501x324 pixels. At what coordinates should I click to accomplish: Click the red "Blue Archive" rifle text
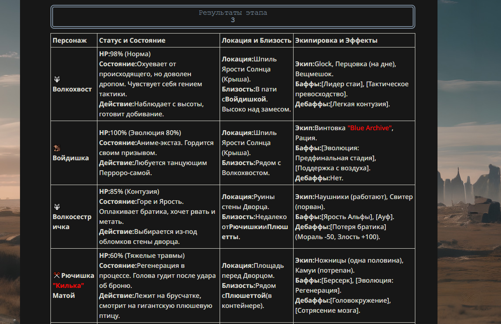coord(370,128)
